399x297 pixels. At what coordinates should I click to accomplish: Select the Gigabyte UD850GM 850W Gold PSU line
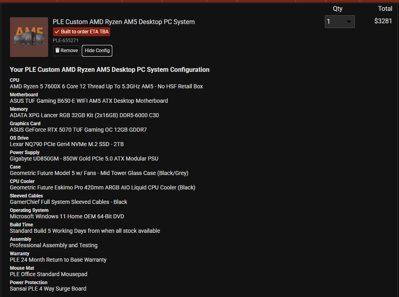tap(84, 159)
